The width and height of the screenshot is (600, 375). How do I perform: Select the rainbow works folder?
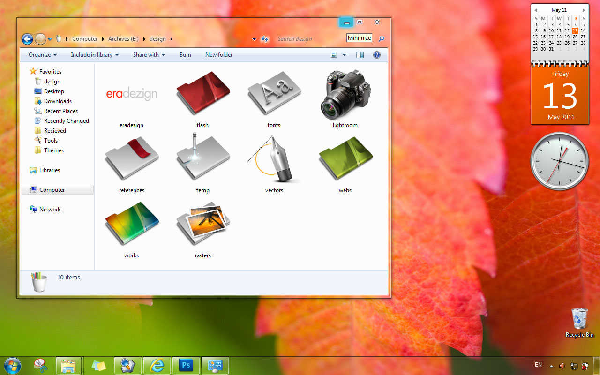pos(132,224)
